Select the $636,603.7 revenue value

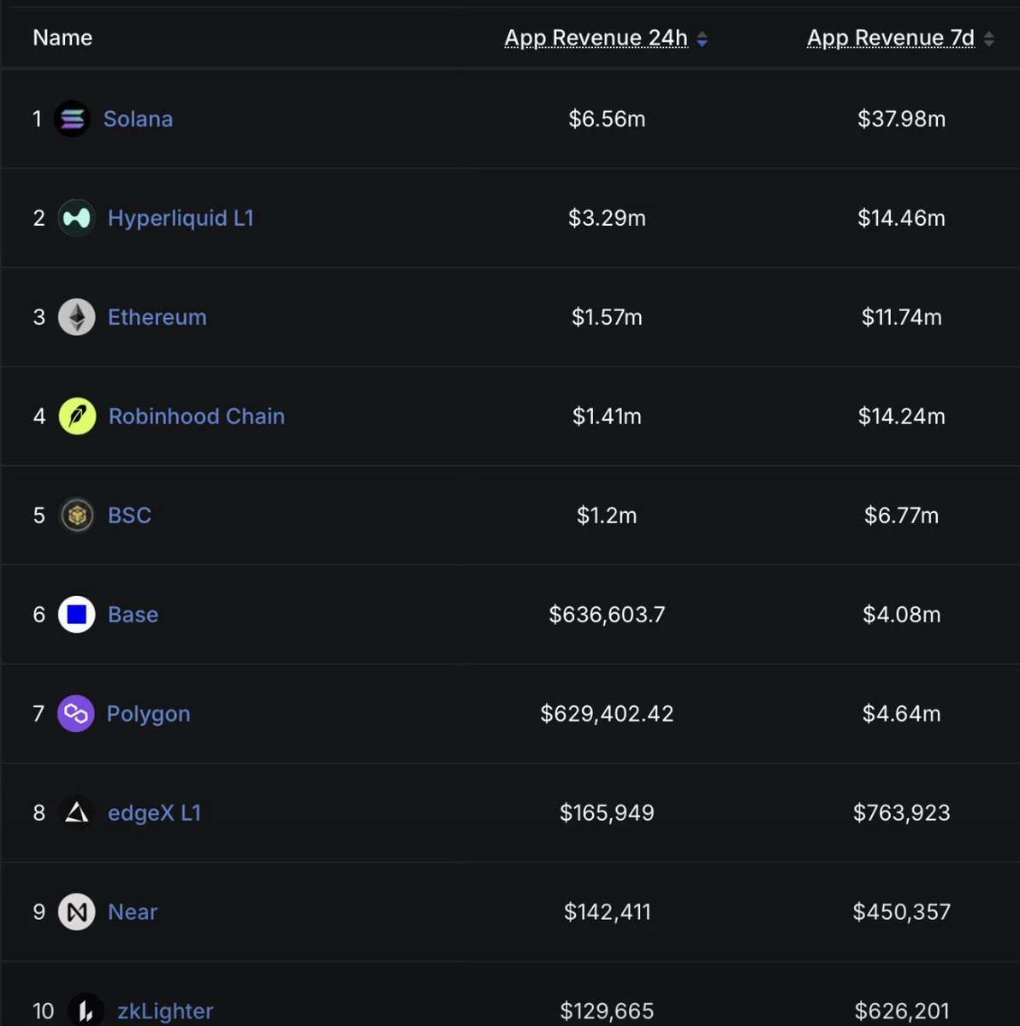[607, 615]
